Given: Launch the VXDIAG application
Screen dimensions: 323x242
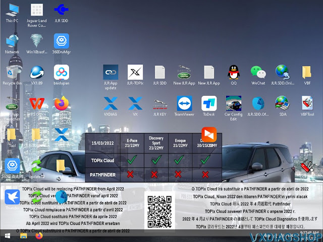Looking at the screenshot, I should [x=111, y=106].
